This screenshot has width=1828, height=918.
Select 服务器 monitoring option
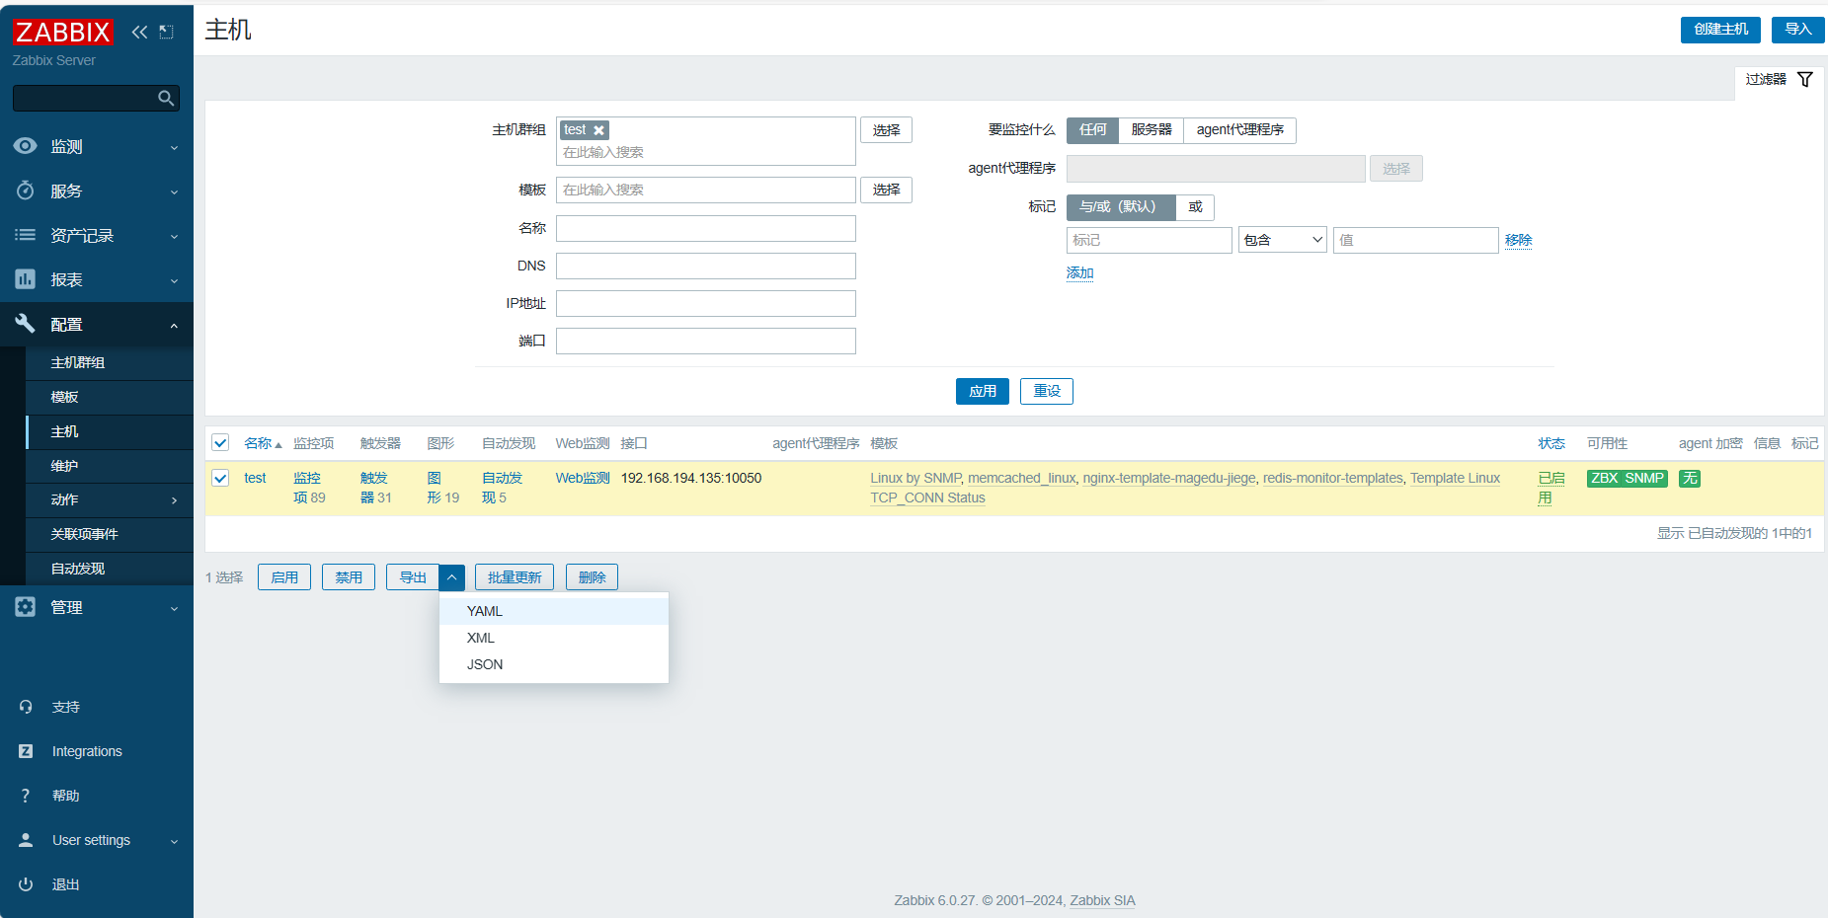[1152, 130]
